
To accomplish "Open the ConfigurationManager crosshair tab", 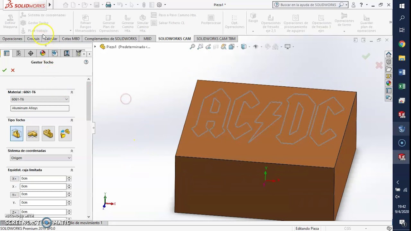I will (x=31, y=53).
